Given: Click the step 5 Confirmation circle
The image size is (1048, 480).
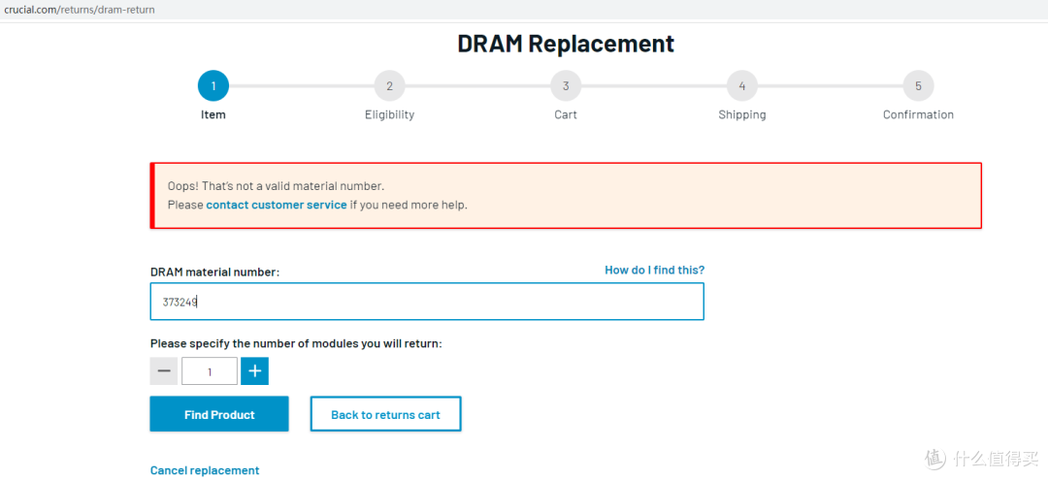Looking at the screenshot, I should [x=918, y=85].
